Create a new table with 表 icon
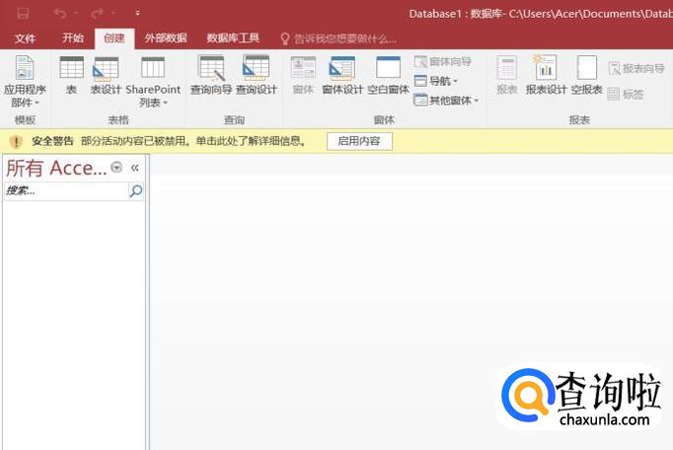The image size is (673, 450). click(x=72, y=75)
